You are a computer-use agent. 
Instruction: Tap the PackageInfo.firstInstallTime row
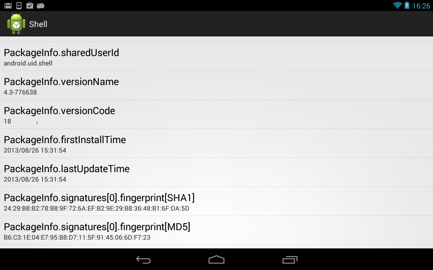click(216, 143)
